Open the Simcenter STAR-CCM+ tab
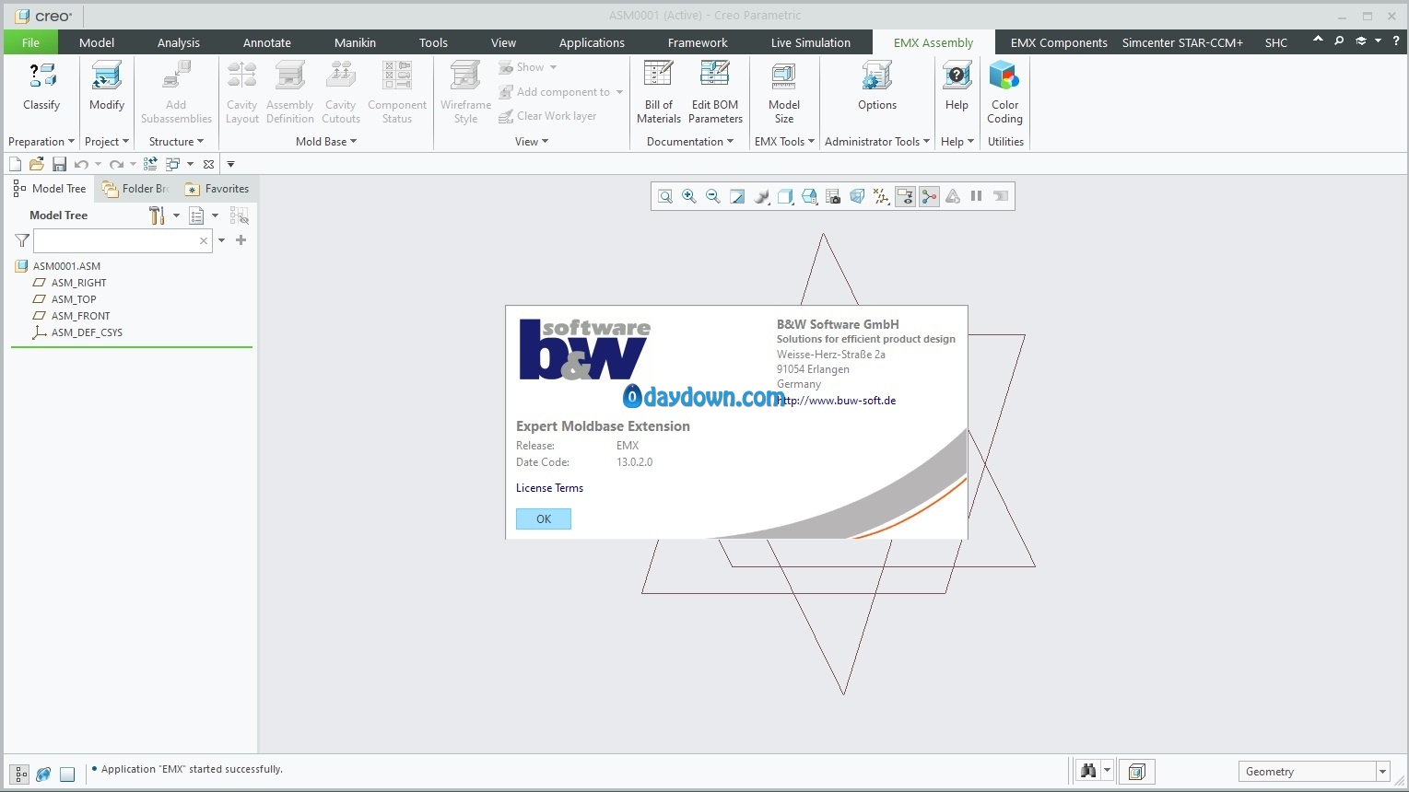 pyautogui.click(x=1182, y=42)
